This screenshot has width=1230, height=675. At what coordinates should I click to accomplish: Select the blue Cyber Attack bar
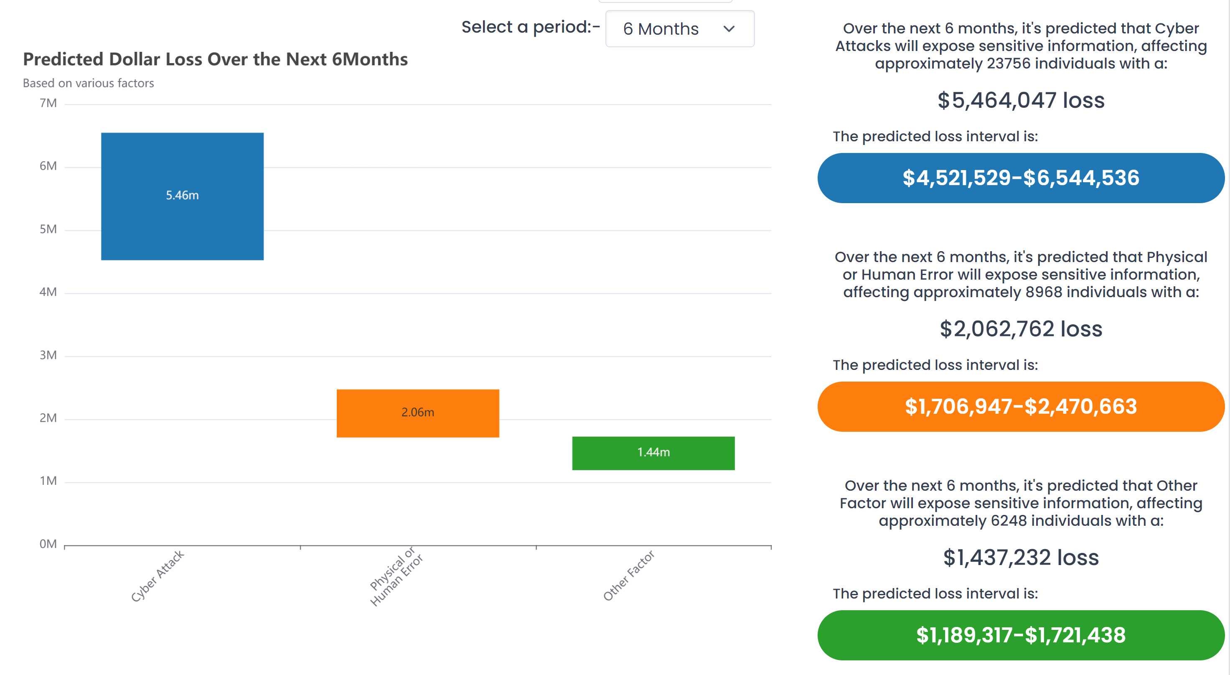click(182, 196)
